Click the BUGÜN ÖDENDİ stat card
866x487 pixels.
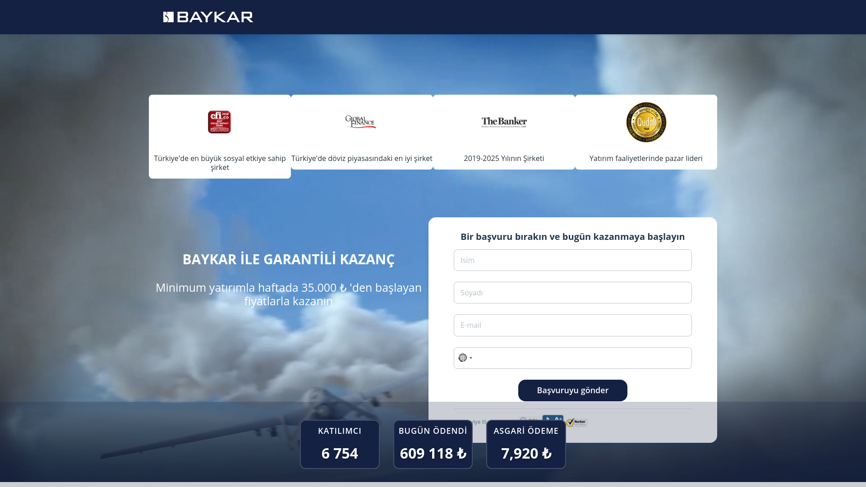(x=433, y=444)
